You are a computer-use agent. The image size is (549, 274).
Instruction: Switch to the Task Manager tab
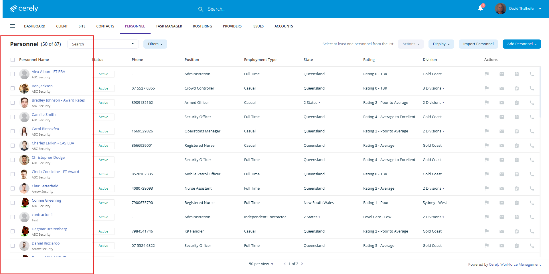(169, 26)
